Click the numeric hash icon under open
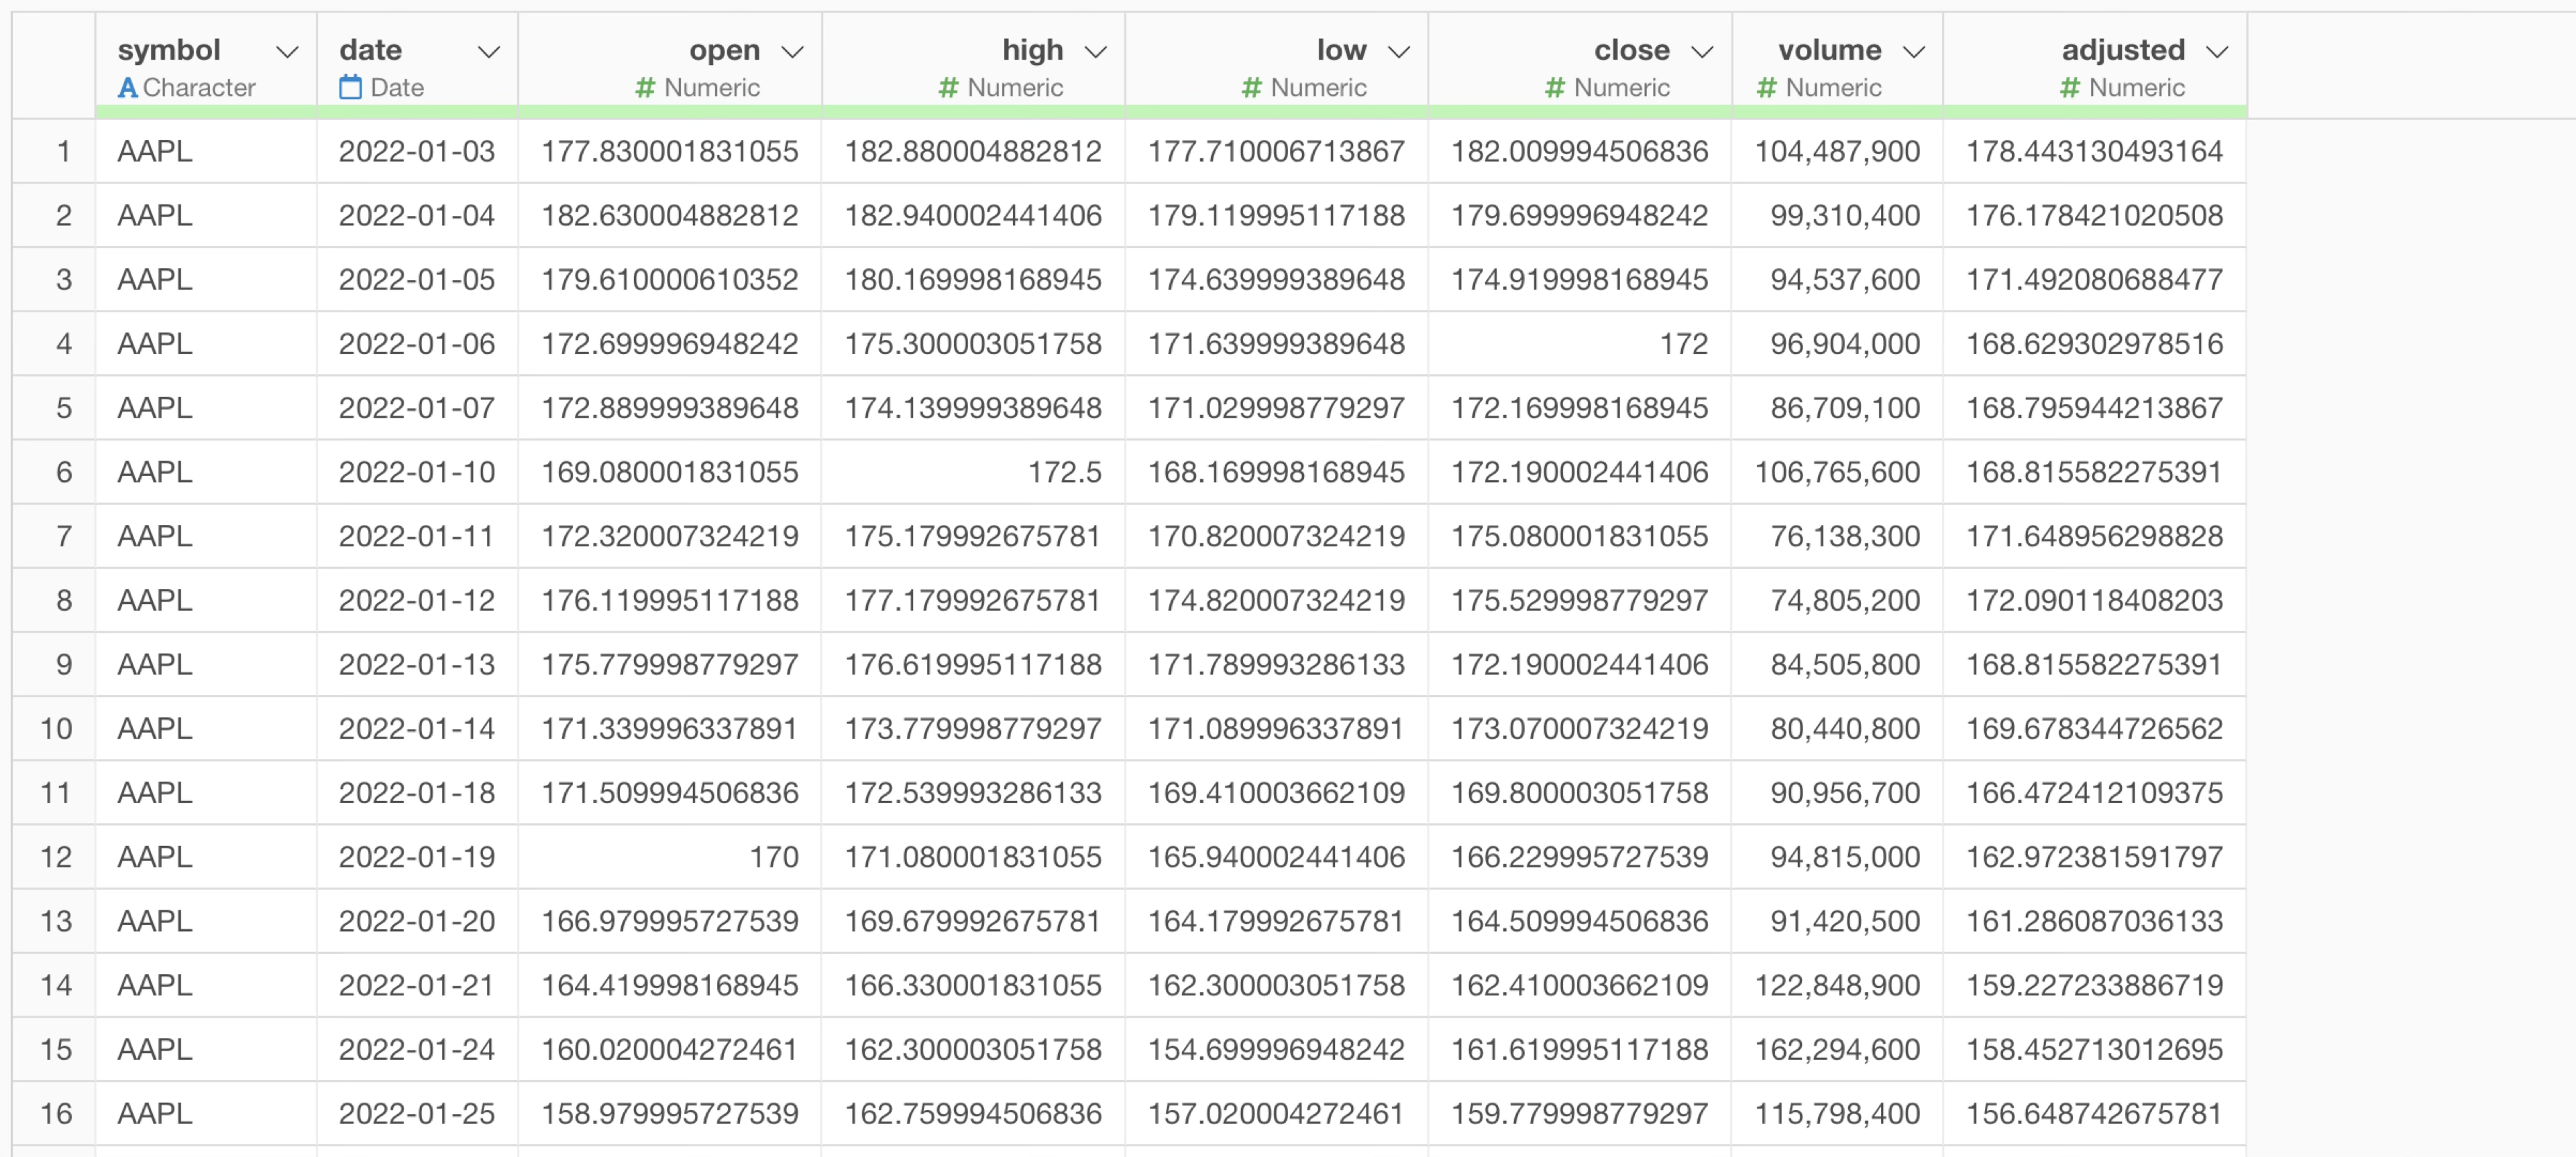 (645, 88)
